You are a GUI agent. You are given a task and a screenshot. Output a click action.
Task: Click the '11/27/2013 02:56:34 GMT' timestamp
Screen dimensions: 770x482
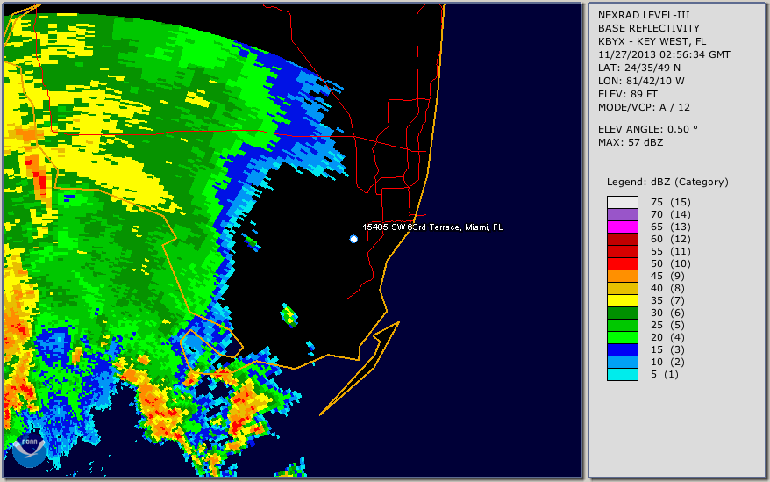tap(664, 54)
